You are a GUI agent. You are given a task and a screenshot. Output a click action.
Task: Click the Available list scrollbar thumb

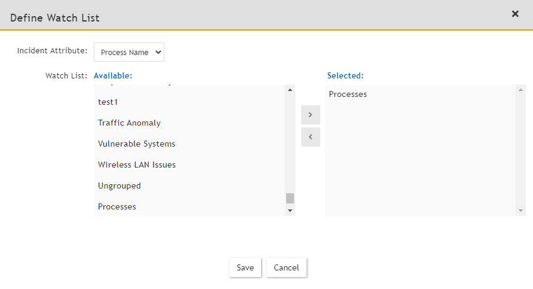pyautogui.click(x=290, y=198)
